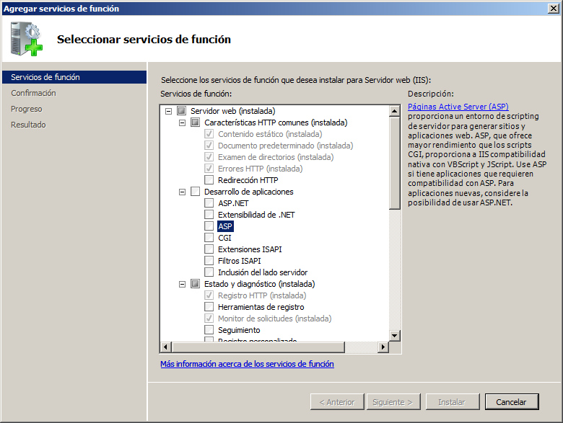This screenshot has height=423, width=563.
Task: Collapse Desarrollo de aplicaciones node
Action: coord(182,192)
